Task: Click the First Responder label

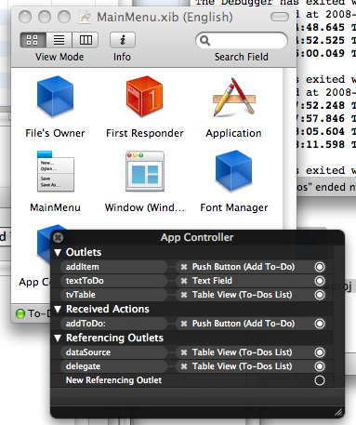Action: click(x=145, y=133)
